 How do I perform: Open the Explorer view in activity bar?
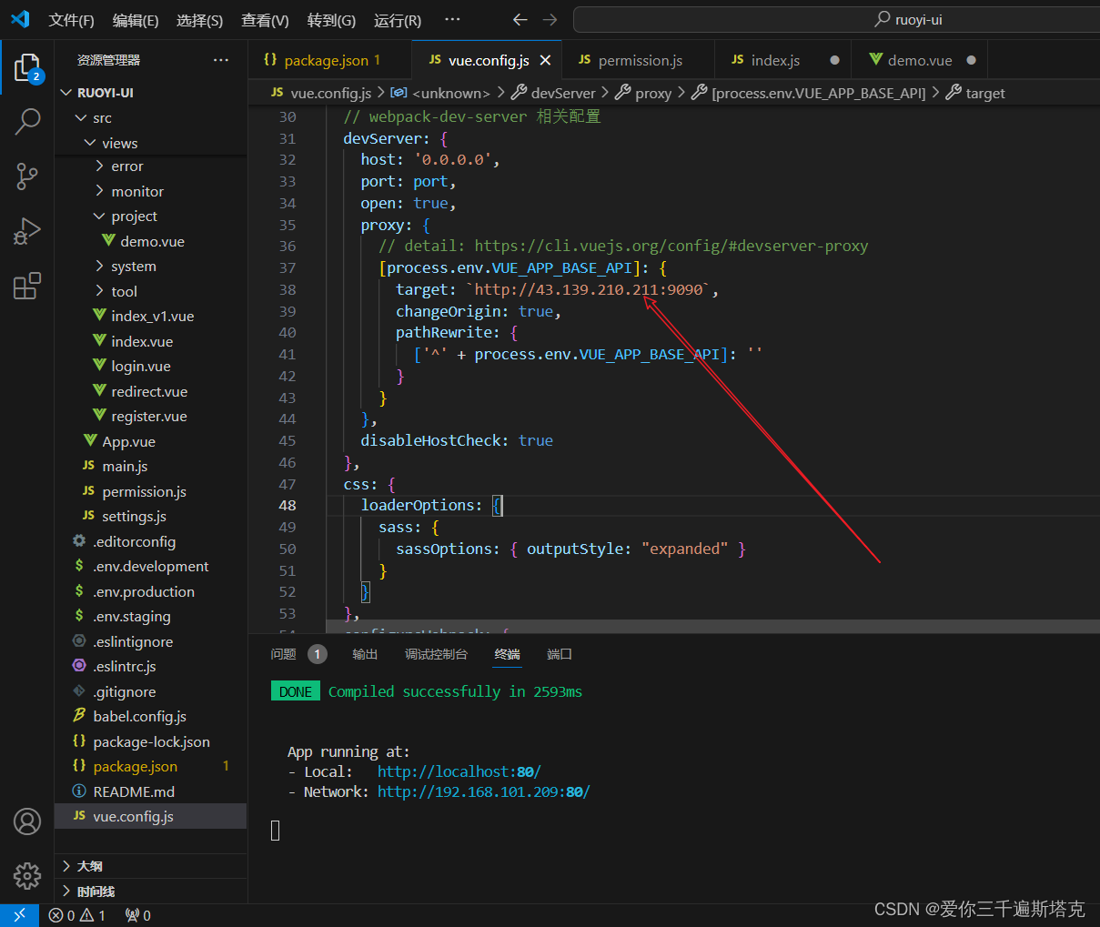(27, 68)
